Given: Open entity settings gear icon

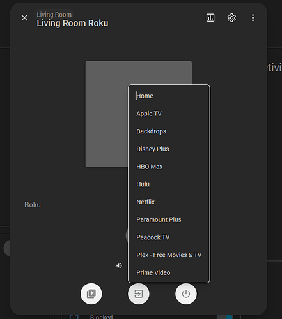Looking at the screenshot, I should (231, 18).
